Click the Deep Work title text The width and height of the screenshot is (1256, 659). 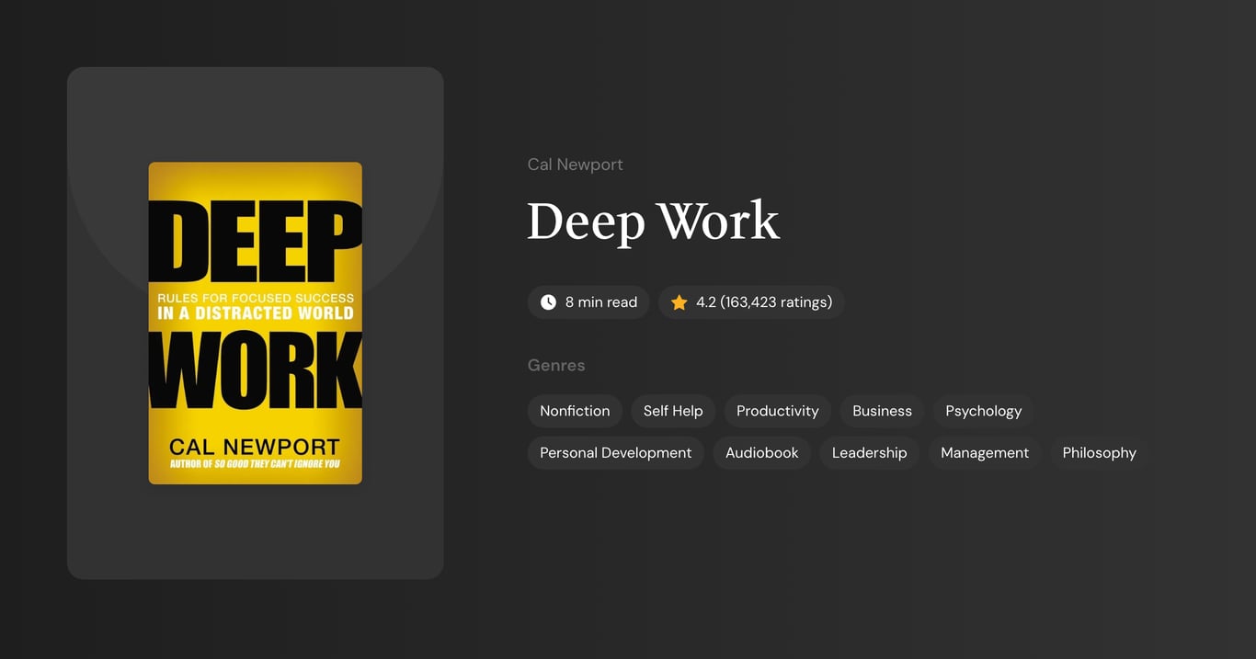point(653,221)
